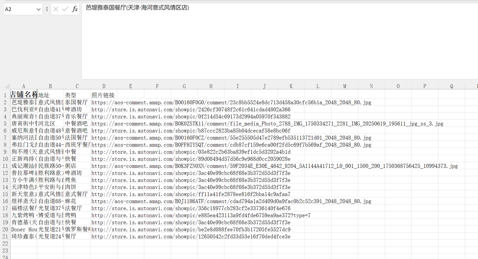Select row 1 header
This screenshot has height=259, width=478.
(5, 95)
